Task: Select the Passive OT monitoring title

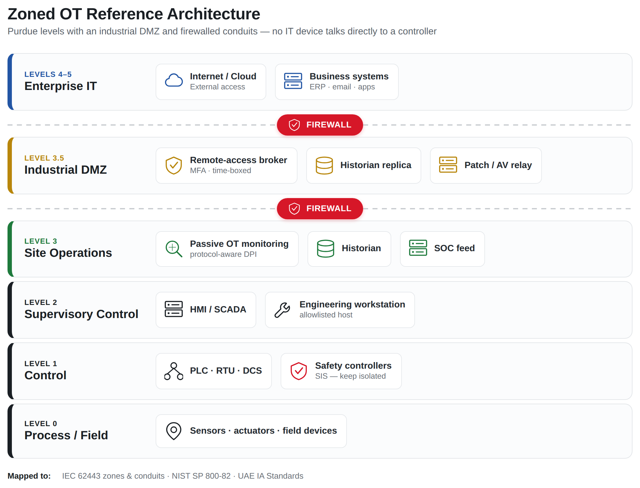Action: point(239,244)
